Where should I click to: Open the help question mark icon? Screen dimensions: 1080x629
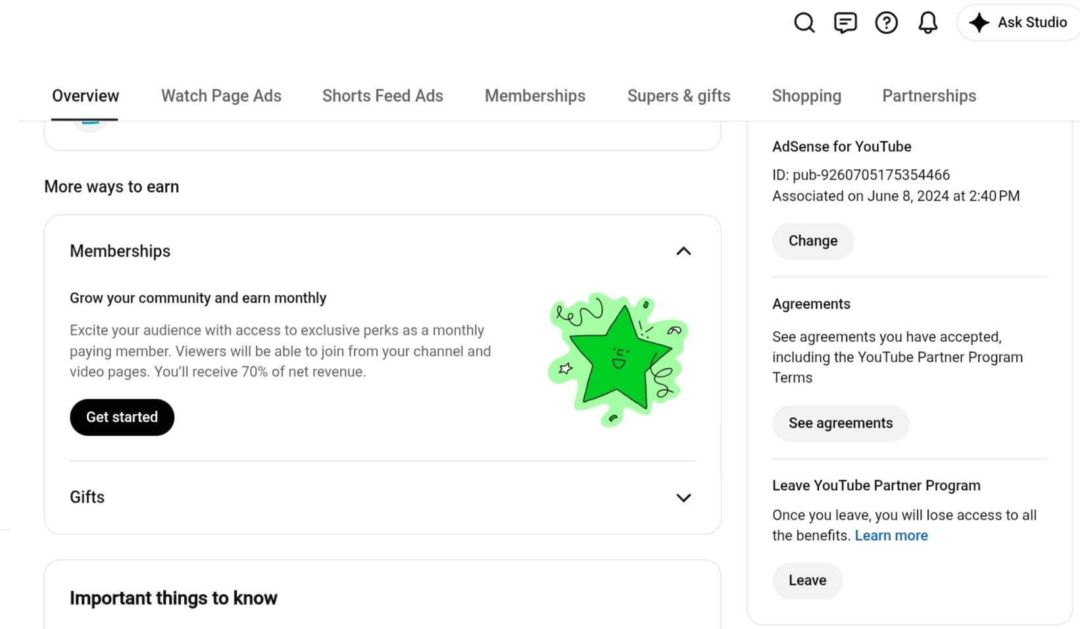tap(886, 22)
